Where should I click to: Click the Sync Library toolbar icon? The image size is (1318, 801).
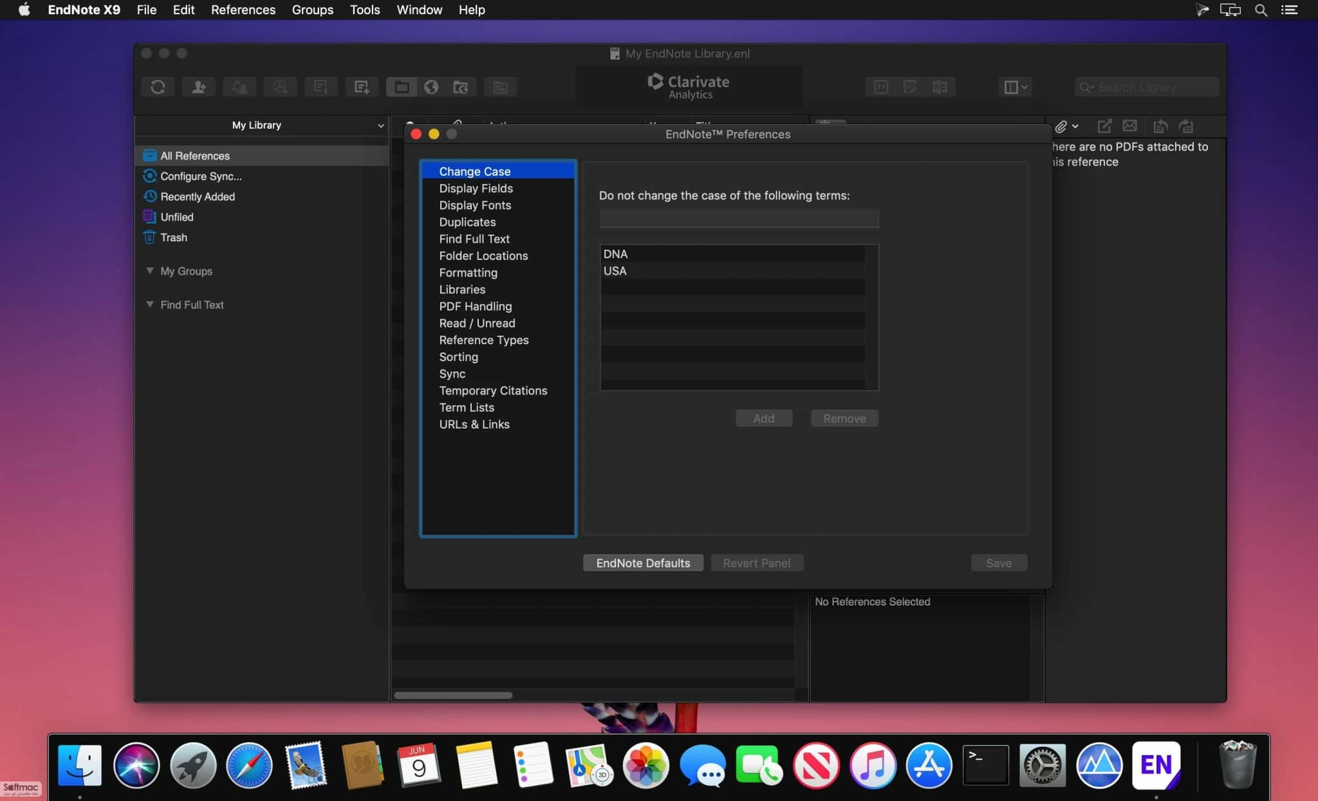coord(158,87)
